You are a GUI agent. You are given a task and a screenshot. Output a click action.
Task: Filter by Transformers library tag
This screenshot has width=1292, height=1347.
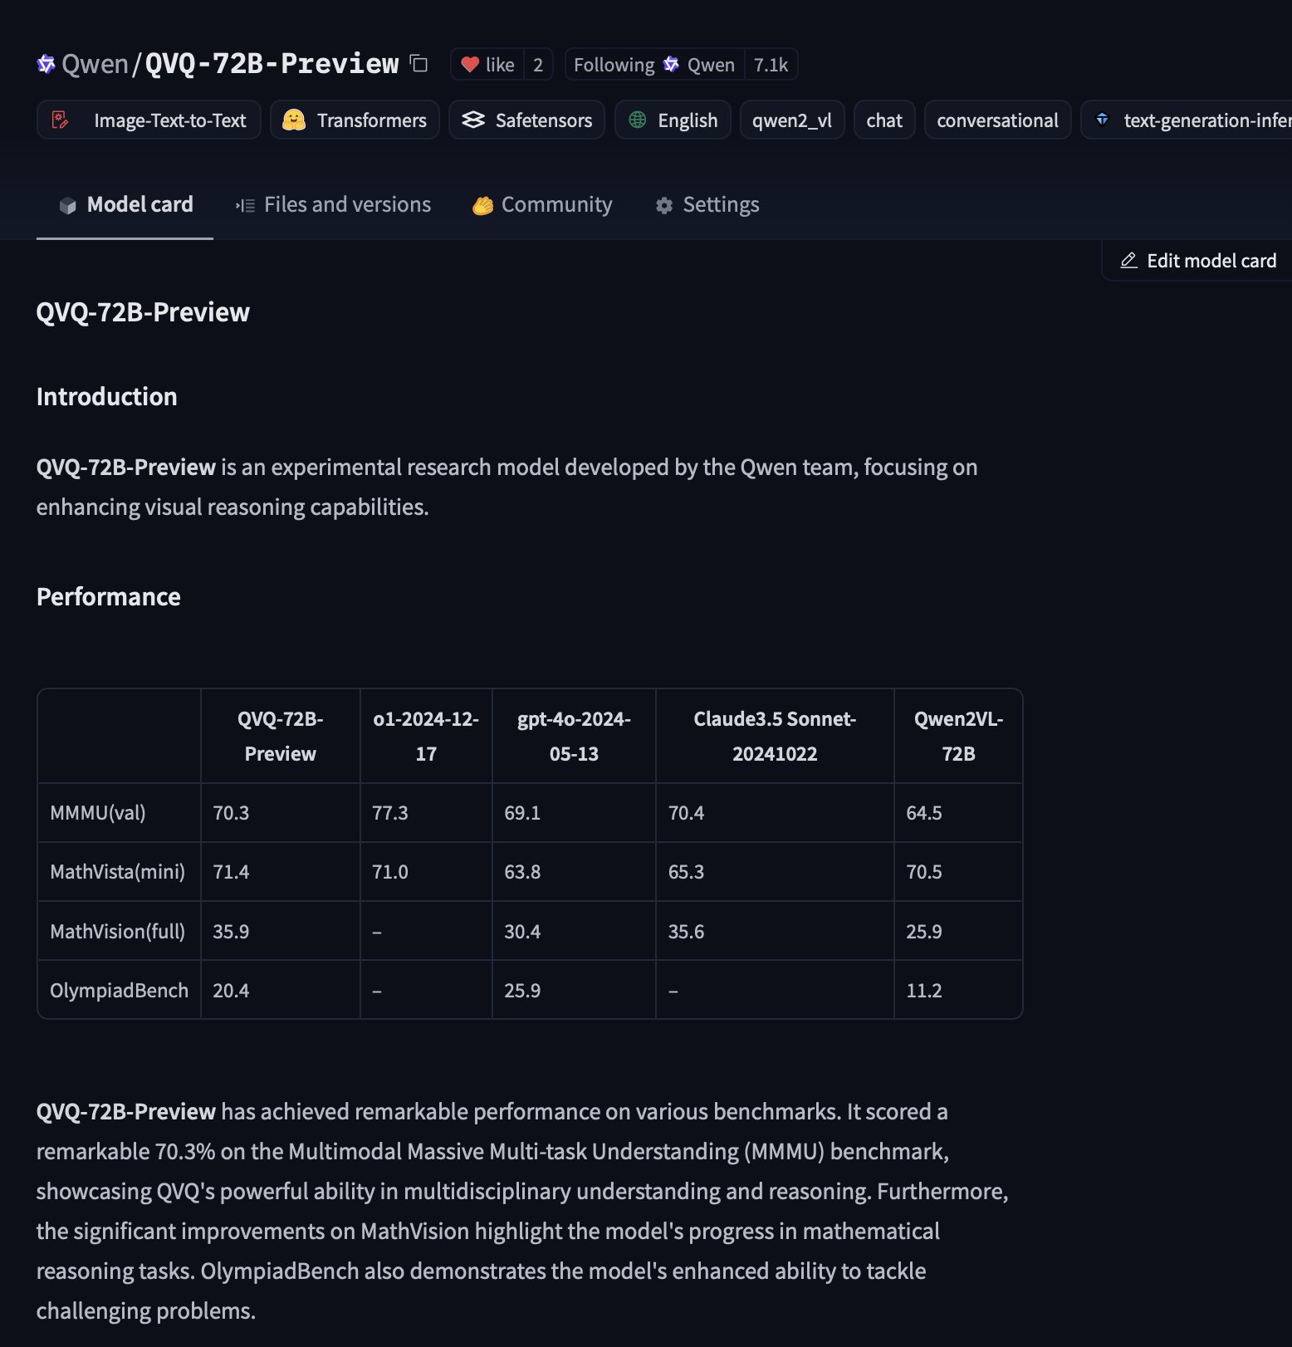point(355,120)
